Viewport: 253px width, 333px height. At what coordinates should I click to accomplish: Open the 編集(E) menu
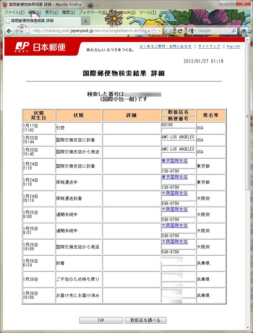point(35,12)
